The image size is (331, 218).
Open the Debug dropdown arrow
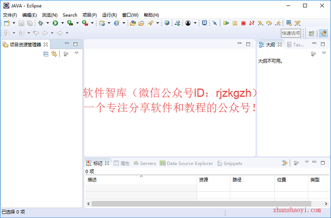pyautogui.click(x=48, y=23)
